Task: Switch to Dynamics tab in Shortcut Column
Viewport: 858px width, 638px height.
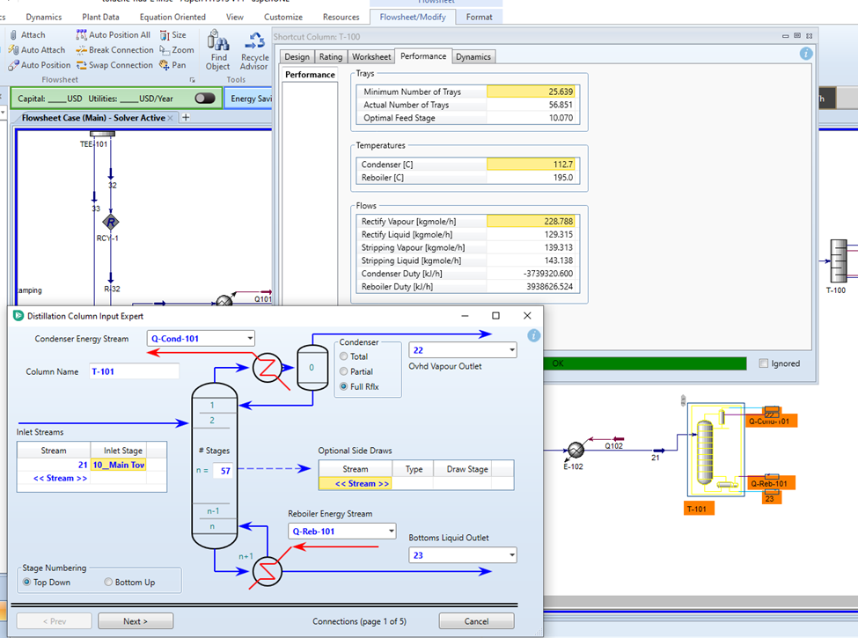Action: [x=473, y=57]
